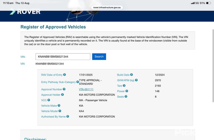Open help icon next to Approval Number
214x140 pixels.
tap(64, 89)
